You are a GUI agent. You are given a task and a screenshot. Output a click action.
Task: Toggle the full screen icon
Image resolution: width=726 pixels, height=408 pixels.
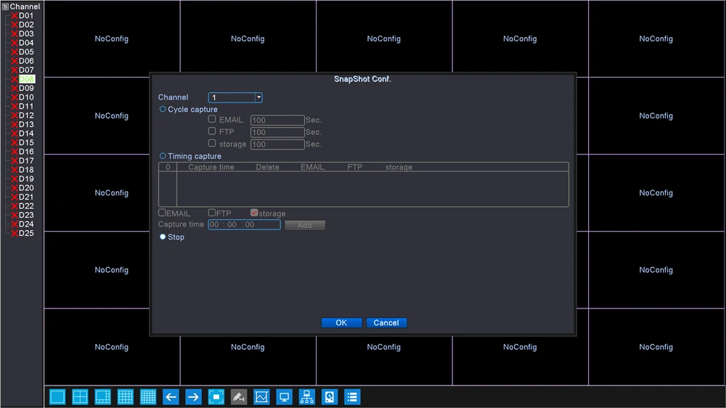tap(216, 397)
